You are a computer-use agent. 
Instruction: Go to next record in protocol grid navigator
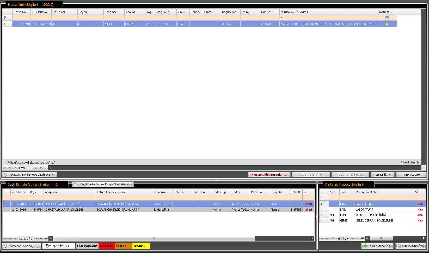click(x=352, y=238)
